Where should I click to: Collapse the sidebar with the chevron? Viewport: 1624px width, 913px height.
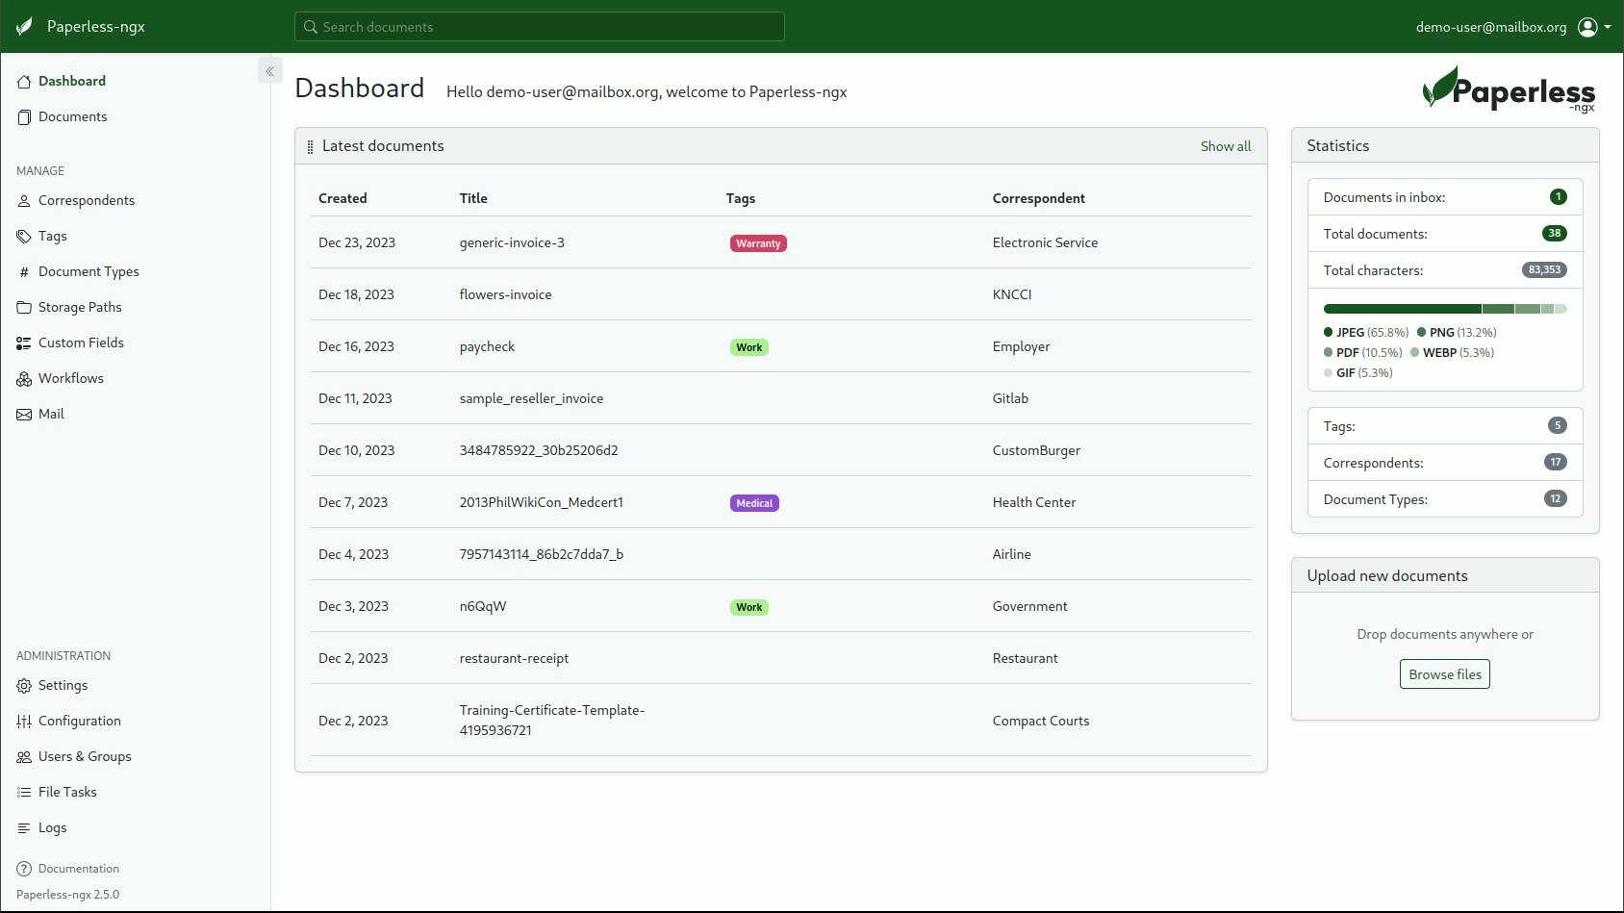[269, 70]
